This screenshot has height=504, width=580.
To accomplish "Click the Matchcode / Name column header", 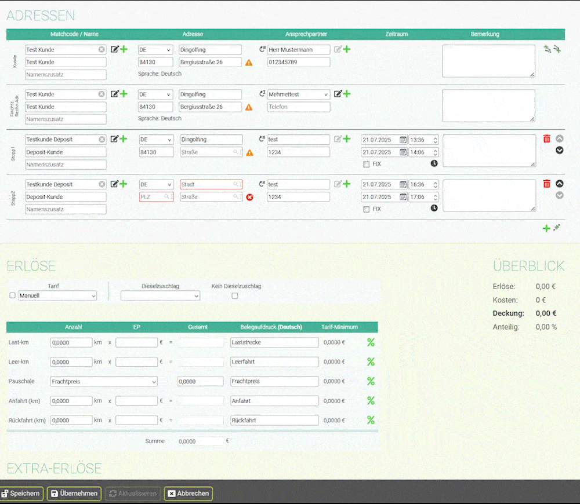I will click(x=74, y=34).
